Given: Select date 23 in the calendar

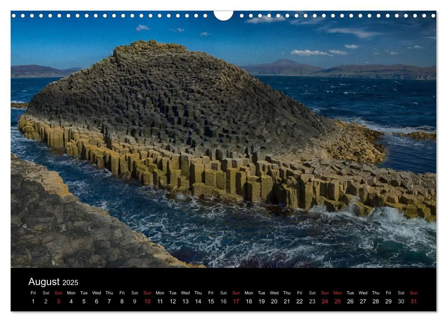Looking at the screenshot, I should [x=312, y=301].
